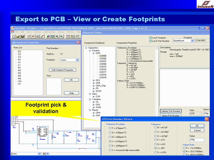This screenshot has width=214, height=160.
Task: Open the Edit menu
Action: [22, 32]
